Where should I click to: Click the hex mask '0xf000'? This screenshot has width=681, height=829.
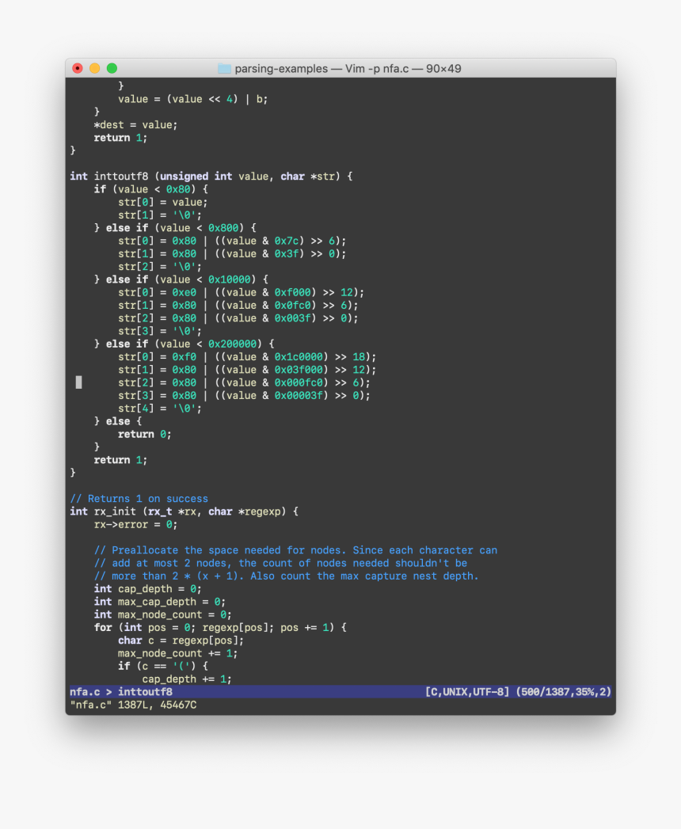[x=292, y=292]
